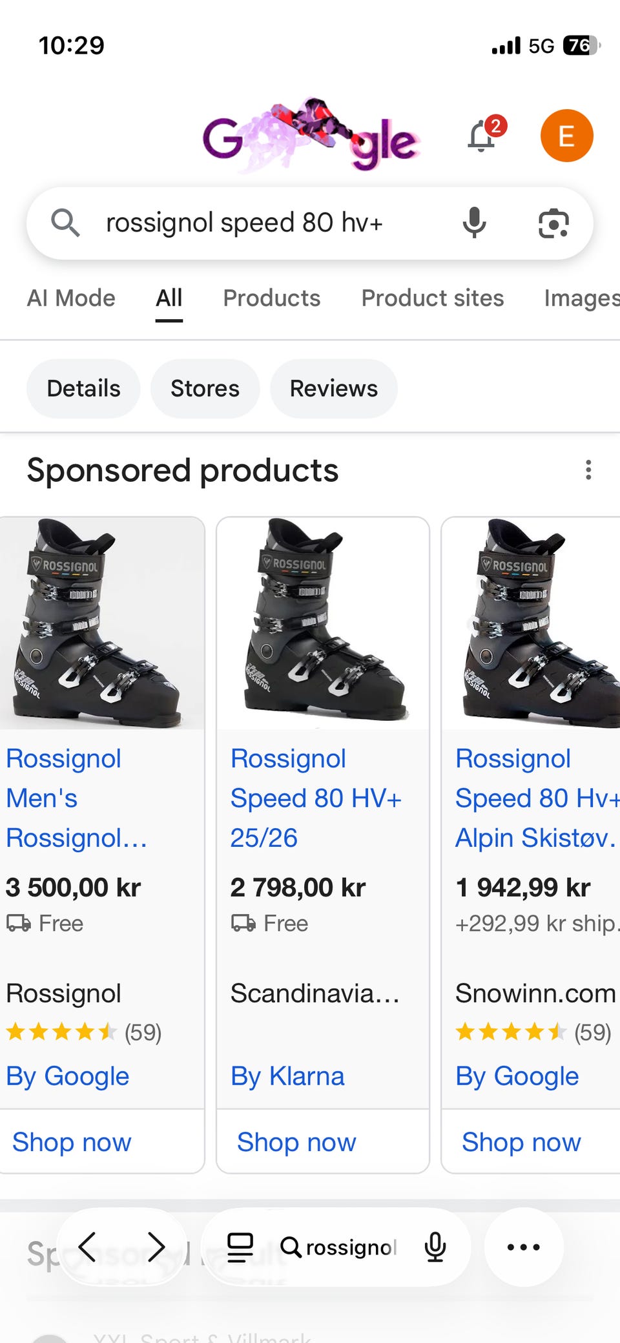Screen dimensions: 620x1343
Task: Start voice search with microphone in search box
Action: (x=474, y=223)
